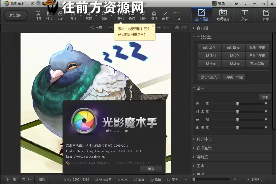Switch to 全屏 fullscreen view
Viewport: 276px width, 184px height.
click(139, 179)
